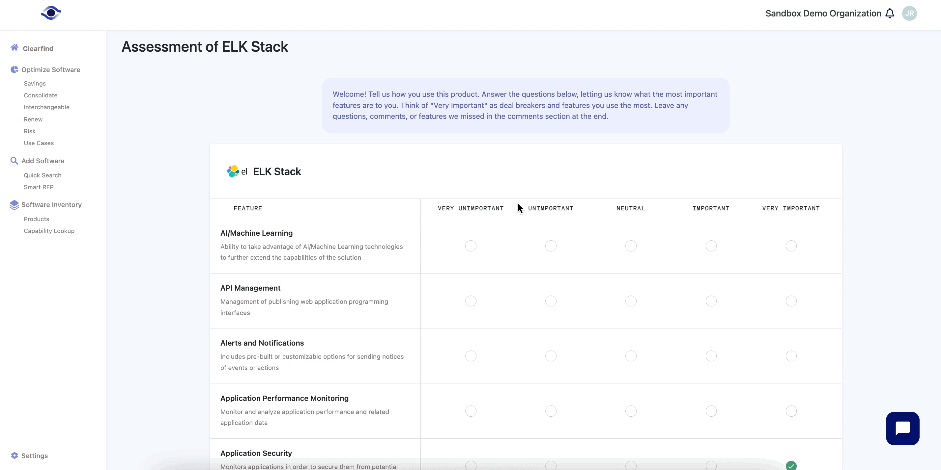Click the Application Security feature title

pyautogui.click(x=256, y=453)
